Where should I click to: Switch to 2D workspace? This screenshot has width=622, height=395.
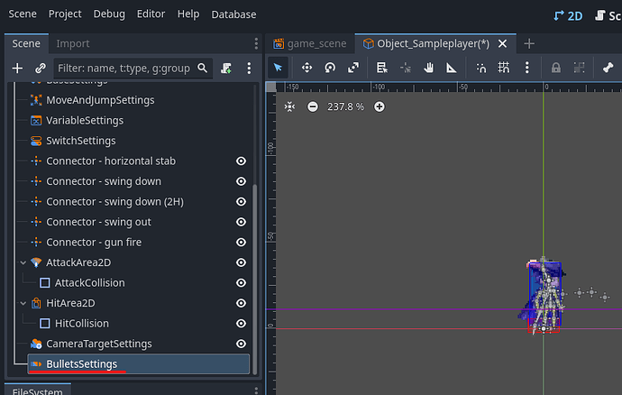tap(568, 16)
